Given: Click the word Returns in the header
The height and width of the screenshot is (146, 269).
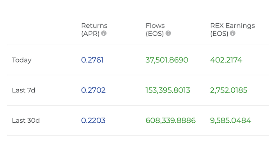Looking at the screenshot, I should click(94, 26).
